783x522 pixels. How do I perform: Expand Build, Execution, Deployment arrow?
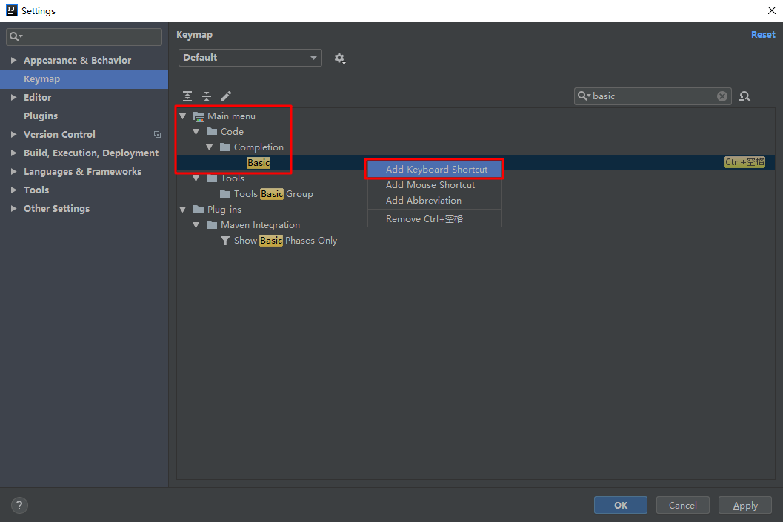point(13,153)
